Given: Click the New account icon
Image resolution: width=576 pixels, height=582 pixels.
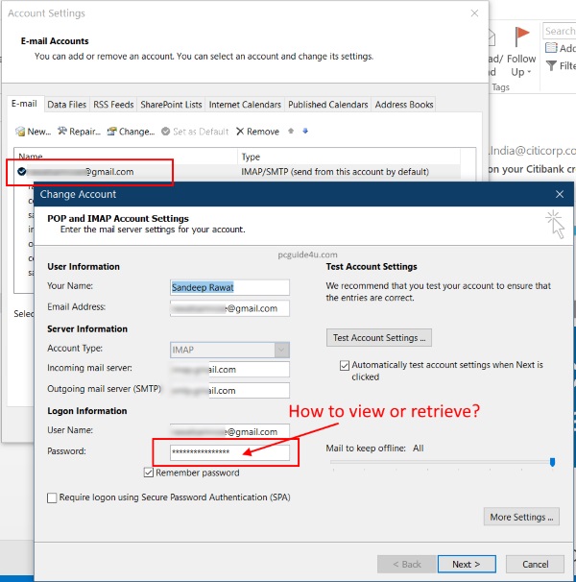Looking at the screenshot, I should click(x=20, y=132).
